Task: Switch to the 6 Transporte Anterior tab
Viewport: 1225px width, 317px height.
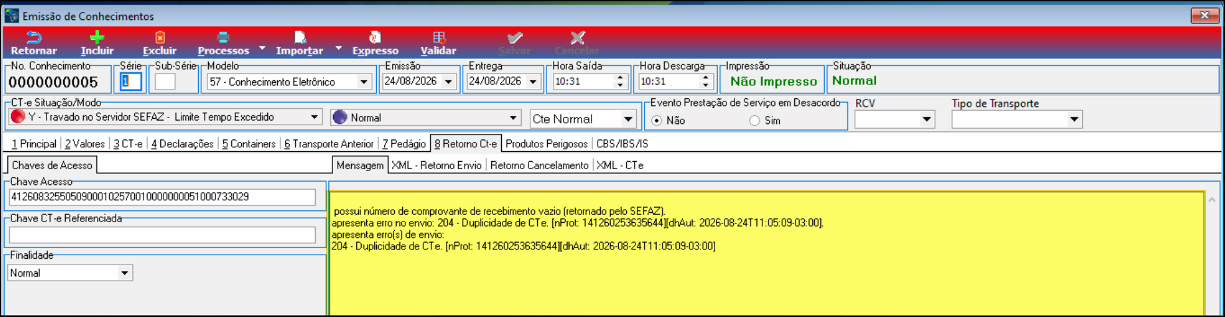Action: [329, 144]
